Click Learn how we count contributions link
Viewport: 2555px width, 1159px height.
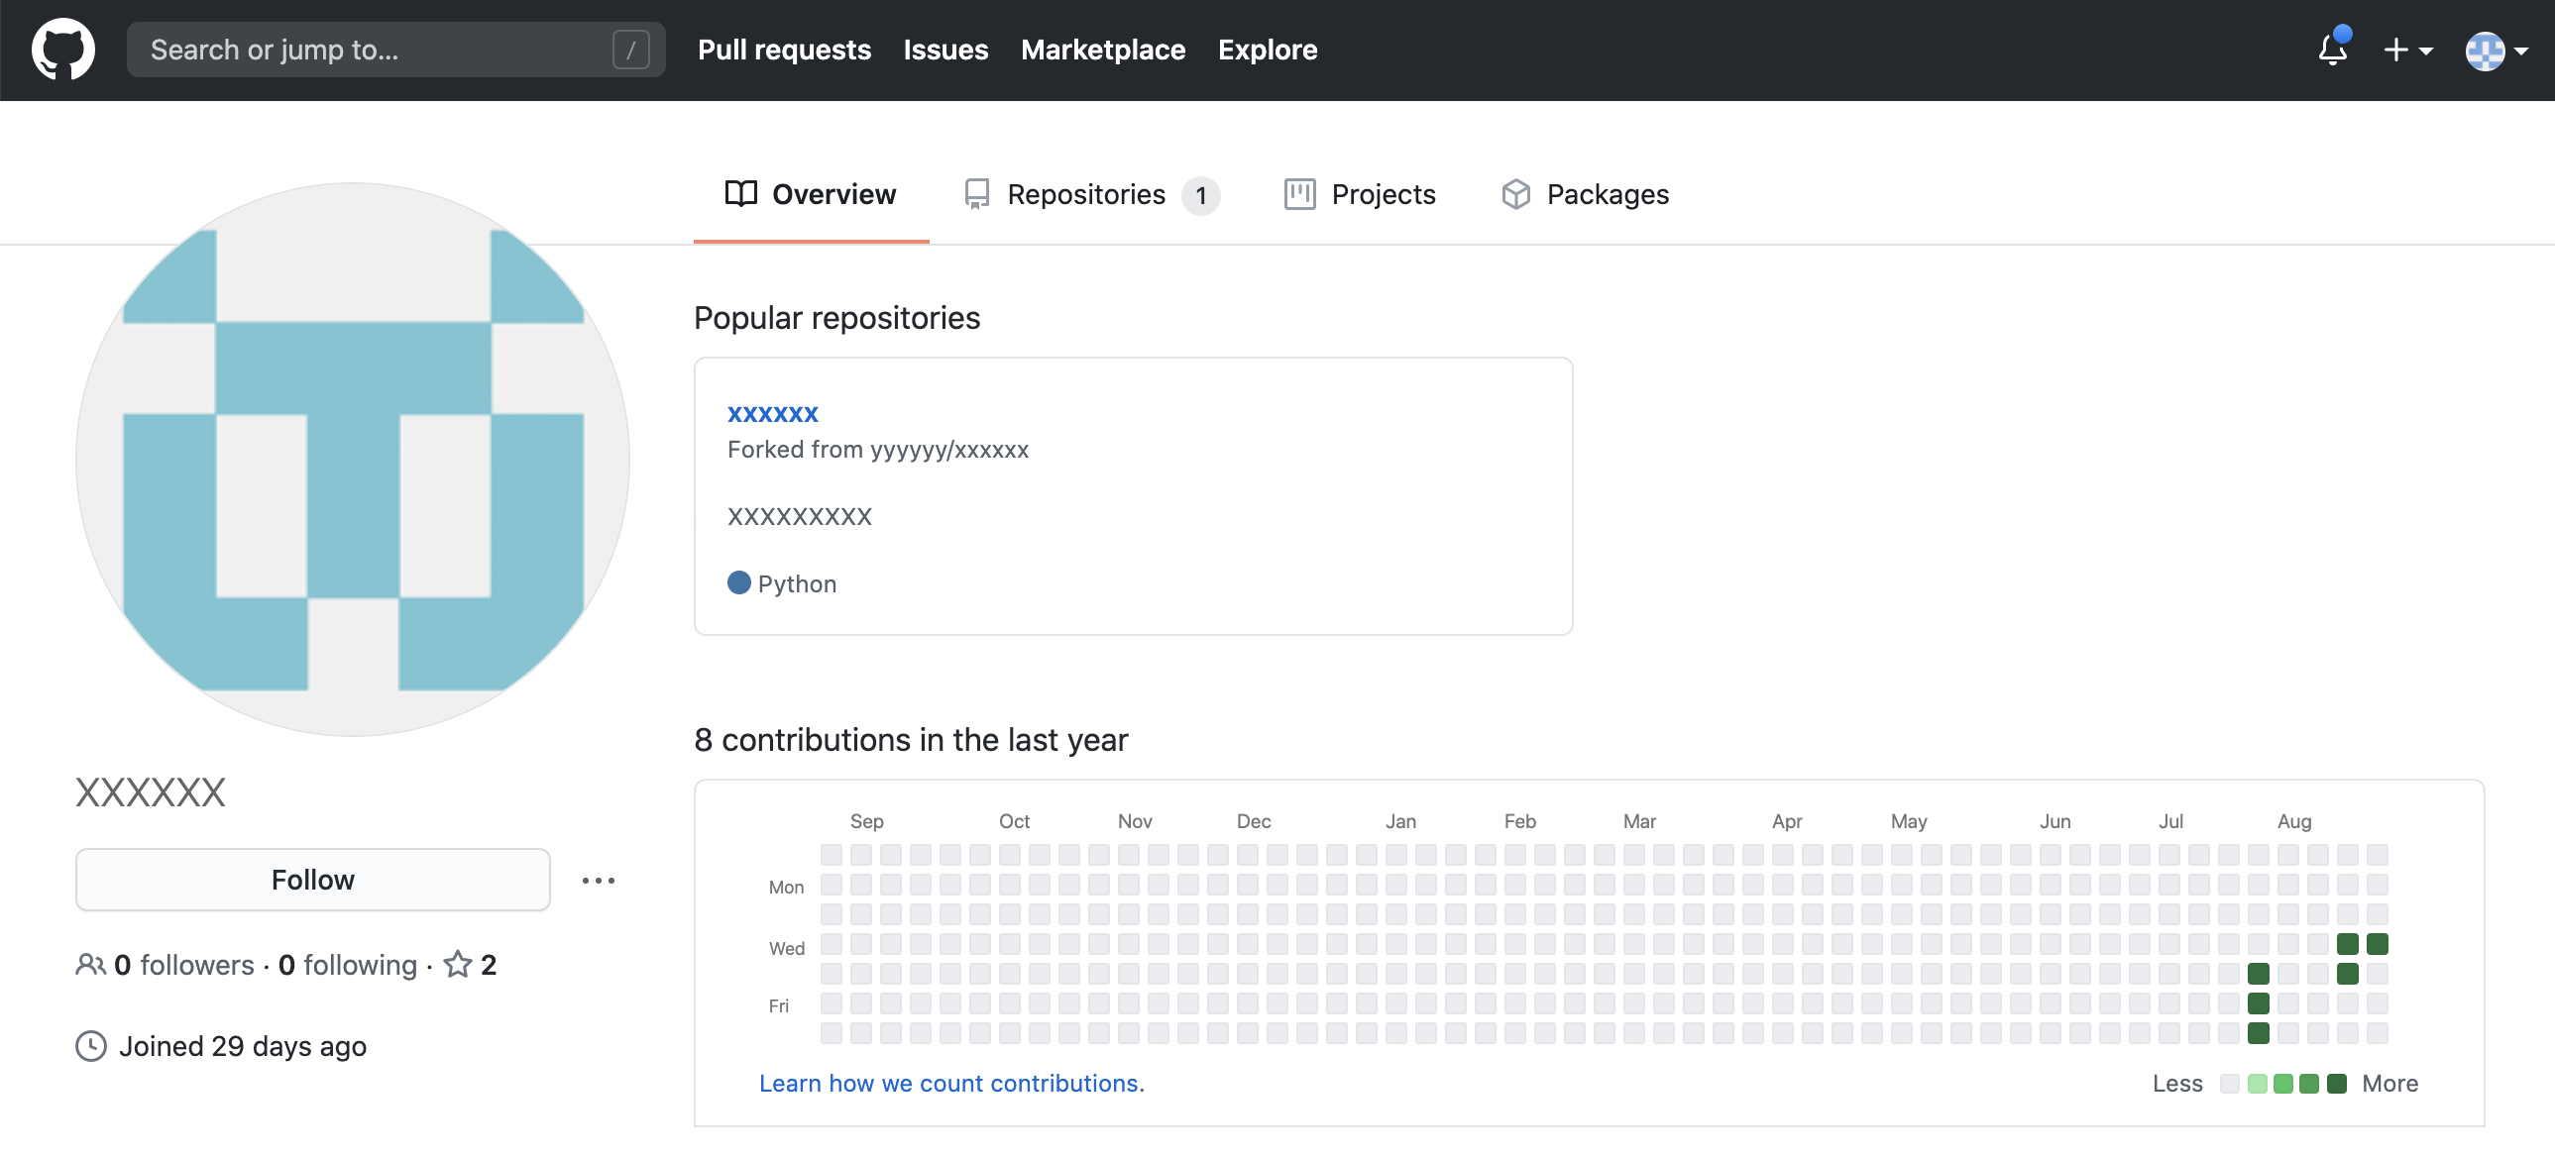[x=950, y=1083]
